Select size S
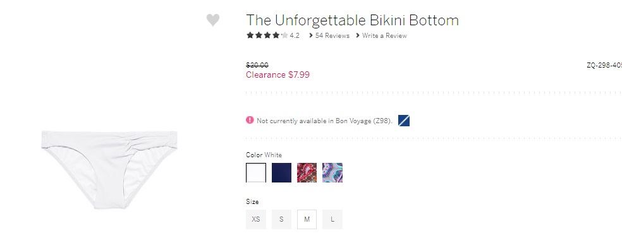Screen dimensions: 622x233 point(282,220)
